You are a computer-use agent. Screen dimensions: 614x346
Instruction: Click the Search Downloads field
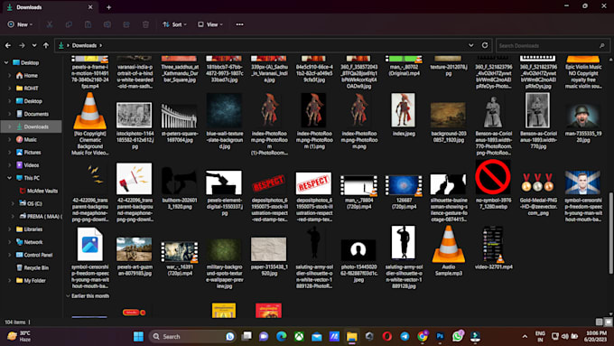point(553,46)
